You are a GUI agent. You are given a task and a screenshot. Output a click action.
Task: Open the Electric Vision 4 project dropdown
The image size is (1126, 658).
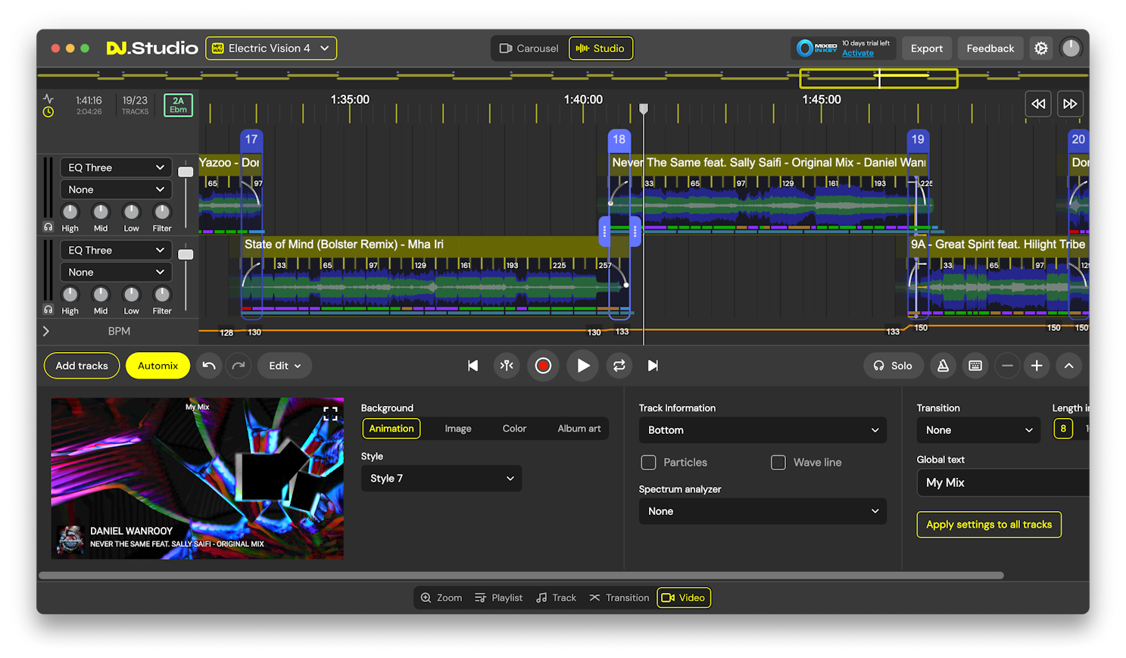coord(271,48)
